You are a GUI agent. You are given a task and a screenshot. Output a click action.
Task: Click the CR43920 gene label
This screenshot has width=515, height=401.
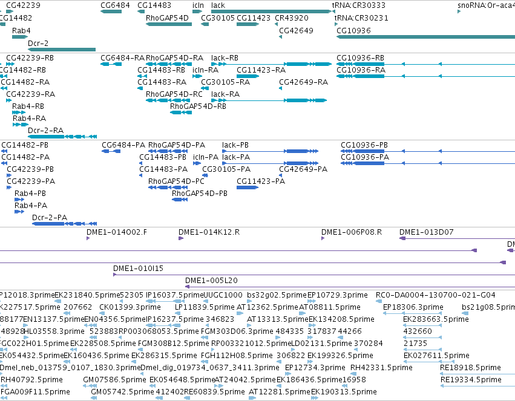point(292,18)
